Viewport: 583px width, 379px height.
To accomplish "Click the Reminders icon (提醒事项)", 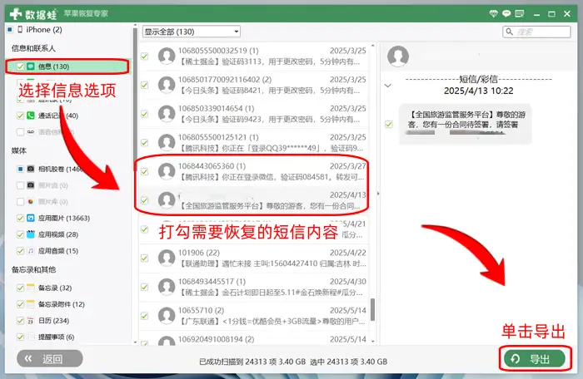I will click(31, 337).
